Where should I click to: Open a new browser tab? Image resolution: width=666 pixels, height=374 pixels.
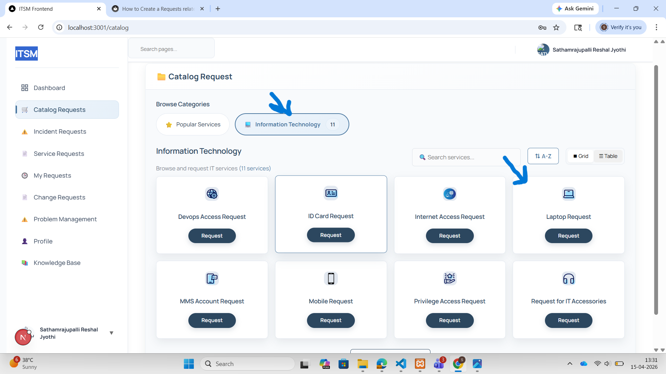click(x=218, y=9)
